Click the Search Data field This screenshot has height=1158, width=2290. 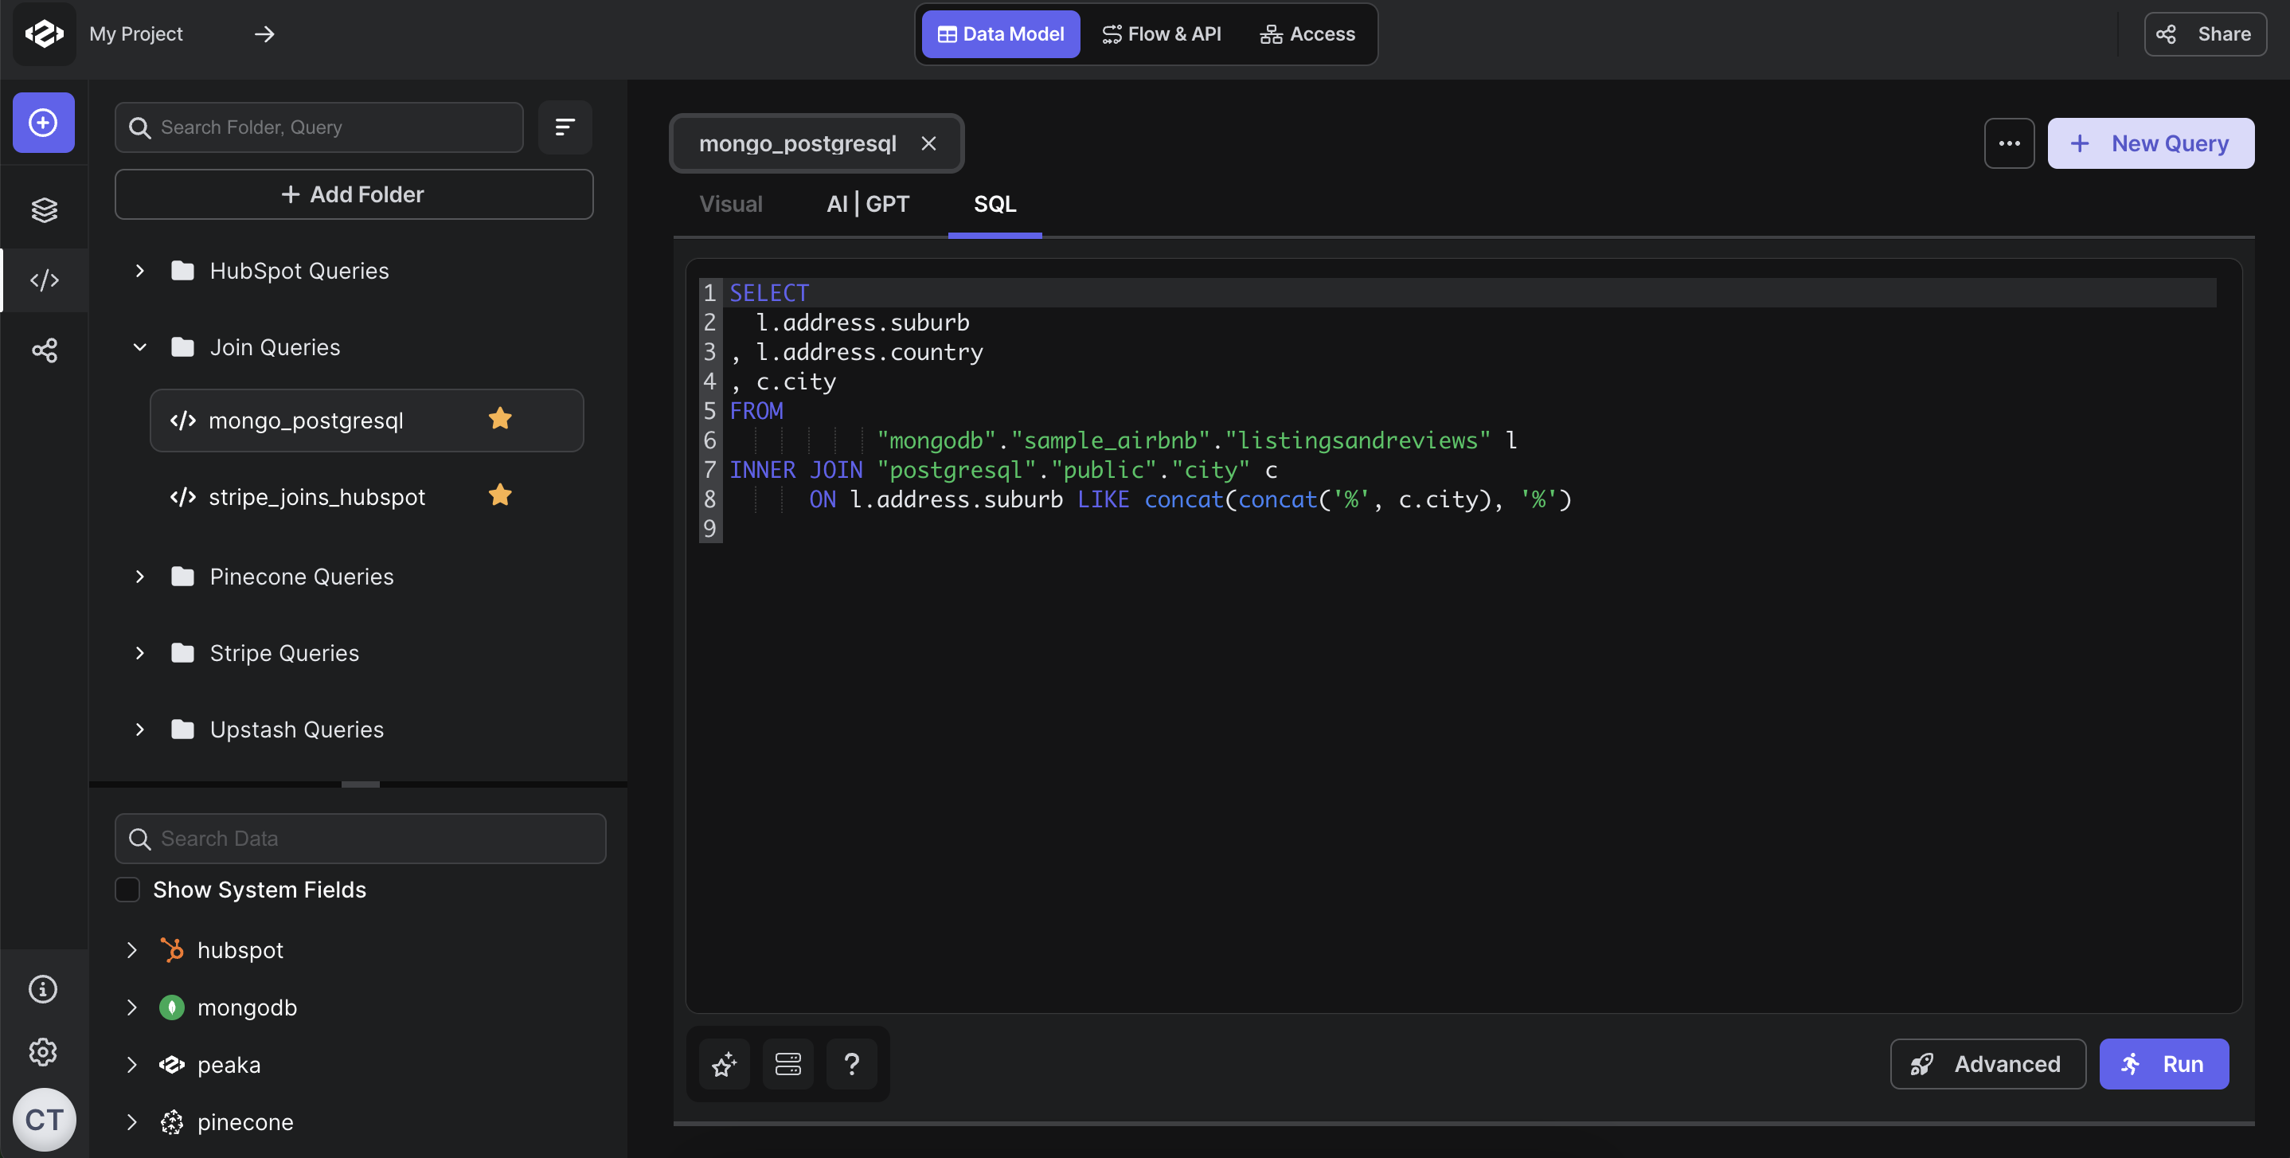click(360, 838)
